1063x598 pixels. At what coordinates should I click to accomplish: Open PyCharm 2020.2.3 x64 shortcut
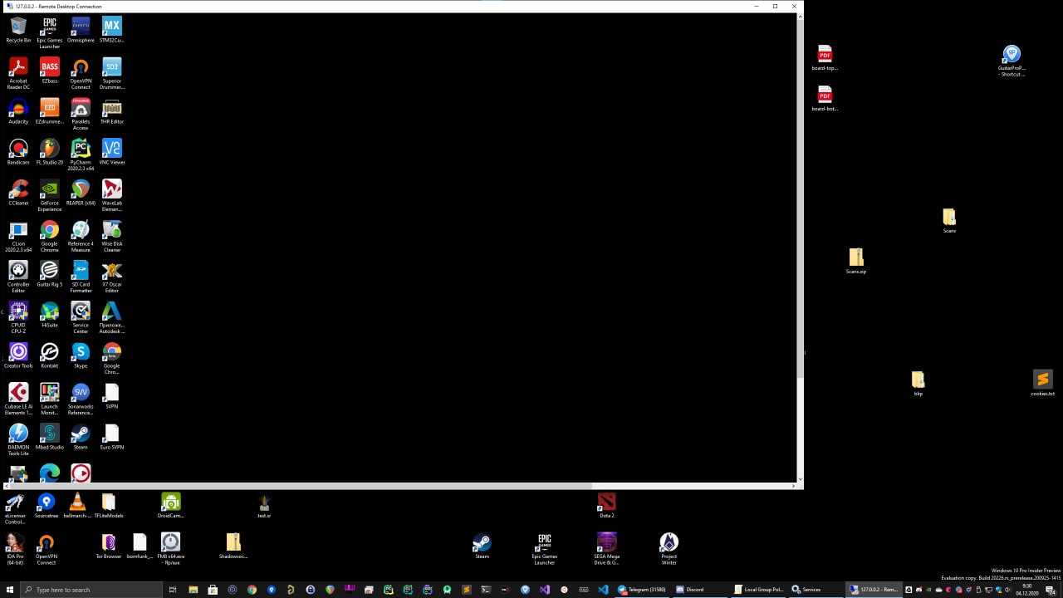click(x=81, y=154)
